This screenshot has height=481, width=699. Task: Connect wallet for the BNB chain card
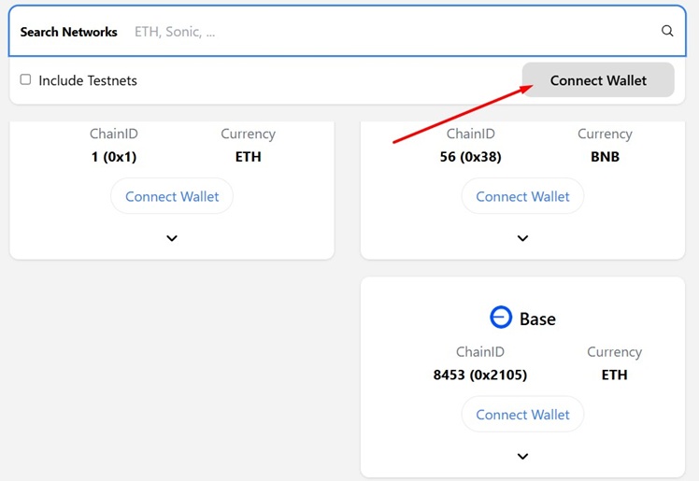tap(522, 196)
